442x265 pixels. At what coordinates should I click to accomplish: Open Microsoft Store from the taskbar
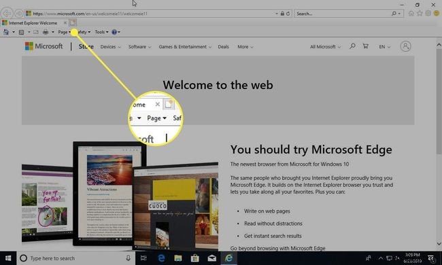(x=194, y=258)
